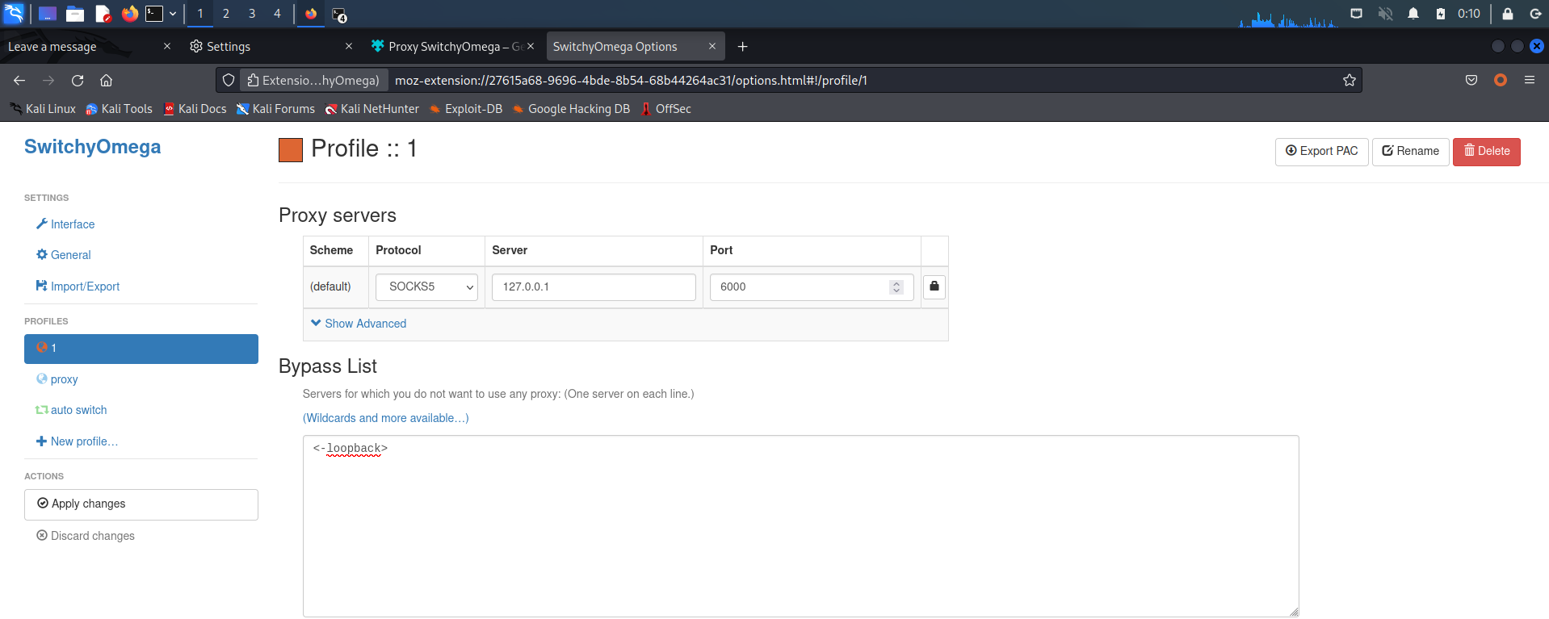Image resolution: width=1549 pixels, height=619 pixels.
Task: Click the Export PAC button
Action: point(1321,152)
